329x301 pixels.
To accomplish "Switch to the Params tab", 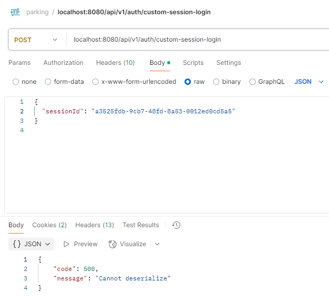I will (x=20, y=63).
